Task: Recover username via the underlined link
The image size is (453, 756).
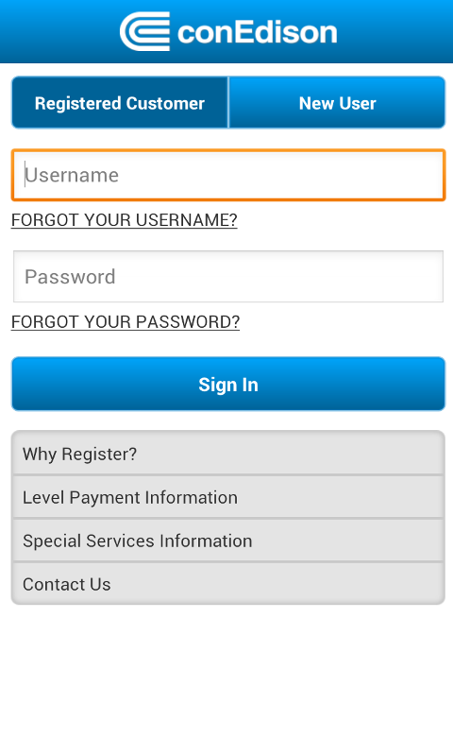Action: coord(125,220)
